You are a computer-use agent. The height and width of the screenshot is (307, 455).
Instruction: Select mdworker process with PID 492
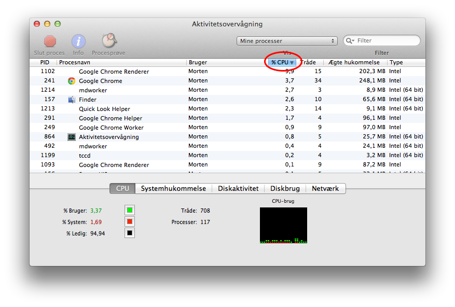click(x=227, y=146)
